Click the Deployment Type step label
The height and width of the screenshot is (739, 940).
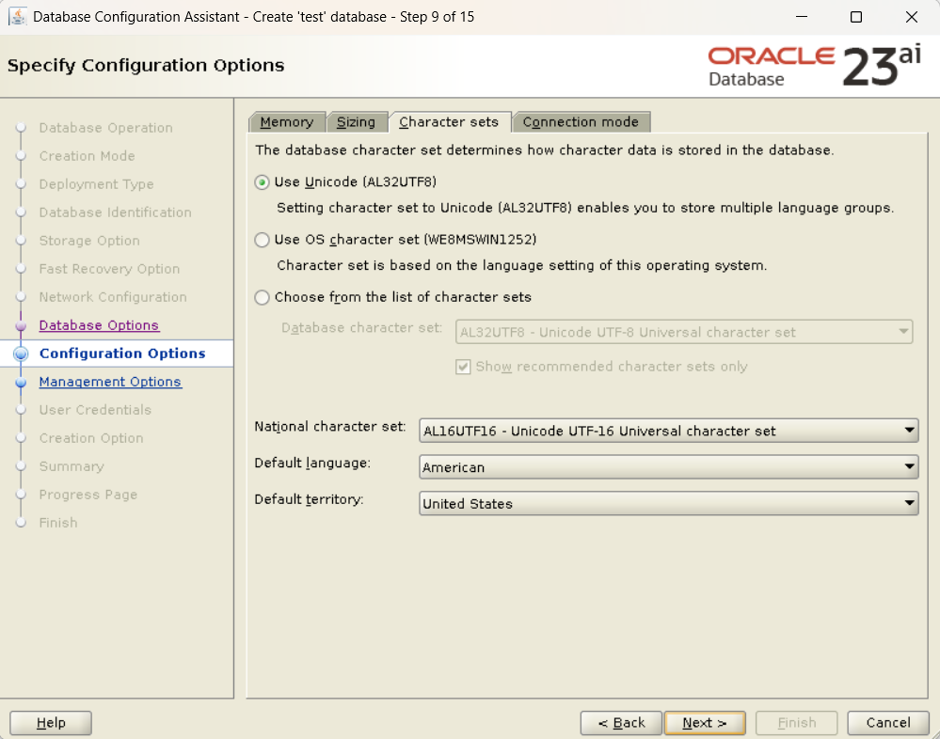click(97, 184)
